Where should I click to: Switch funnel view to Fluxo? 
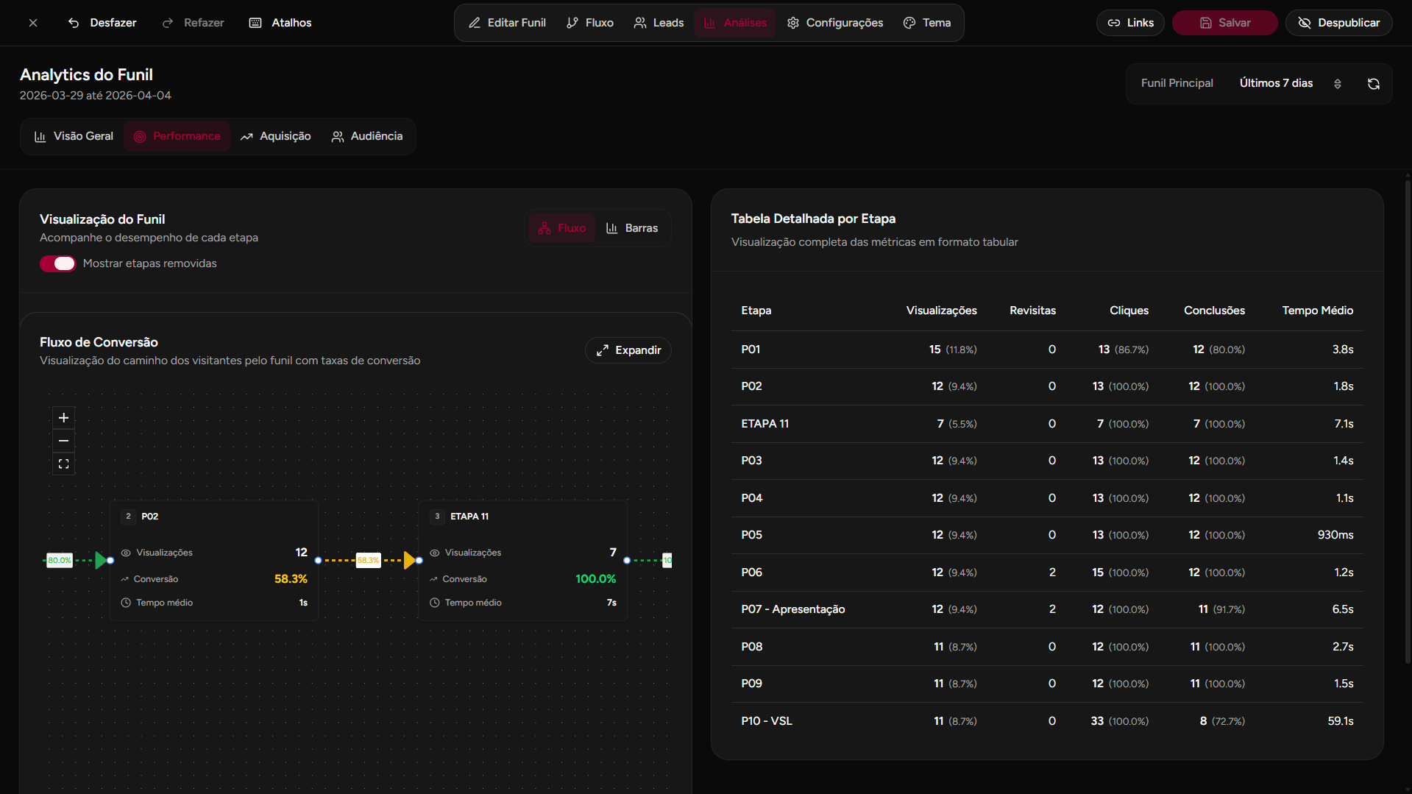click(x=562, y=228)
